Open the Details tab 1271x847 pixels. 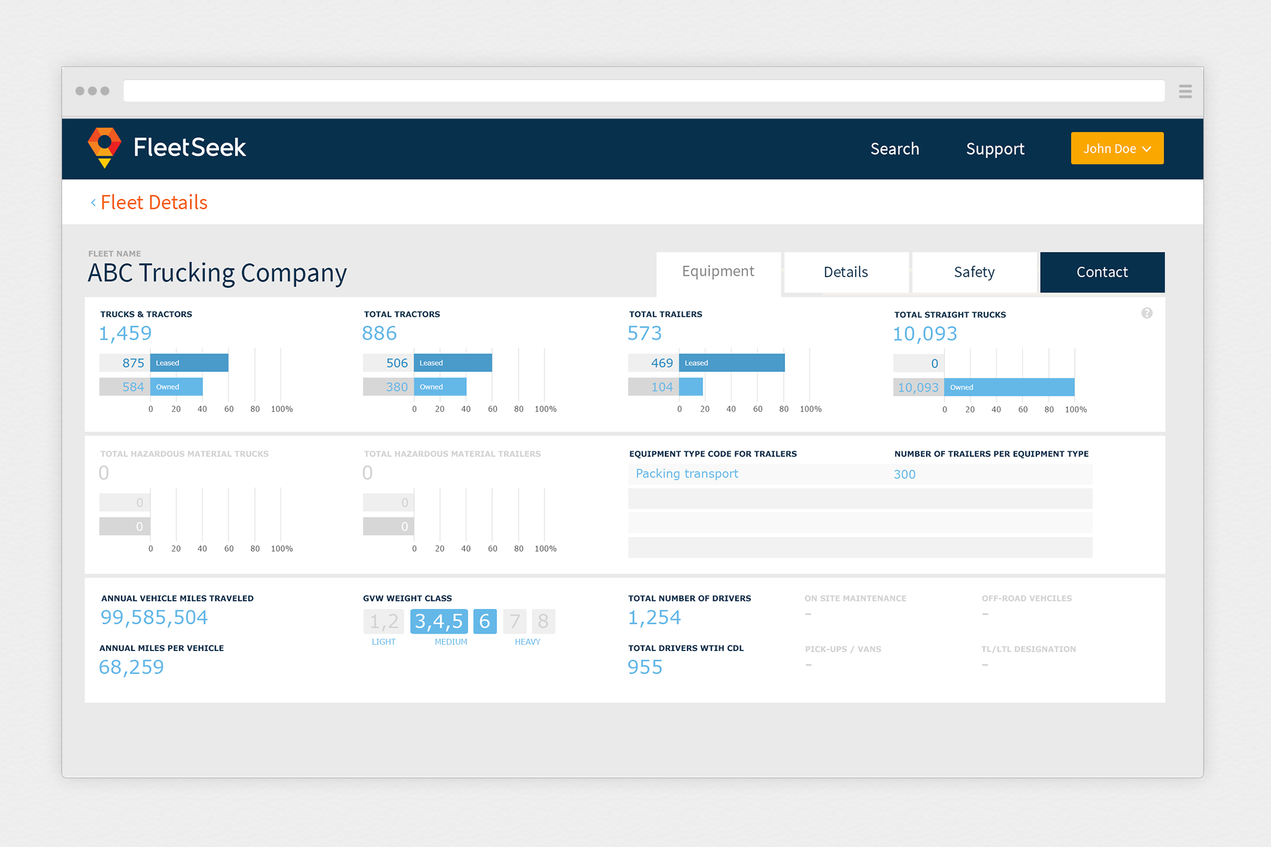845,272
